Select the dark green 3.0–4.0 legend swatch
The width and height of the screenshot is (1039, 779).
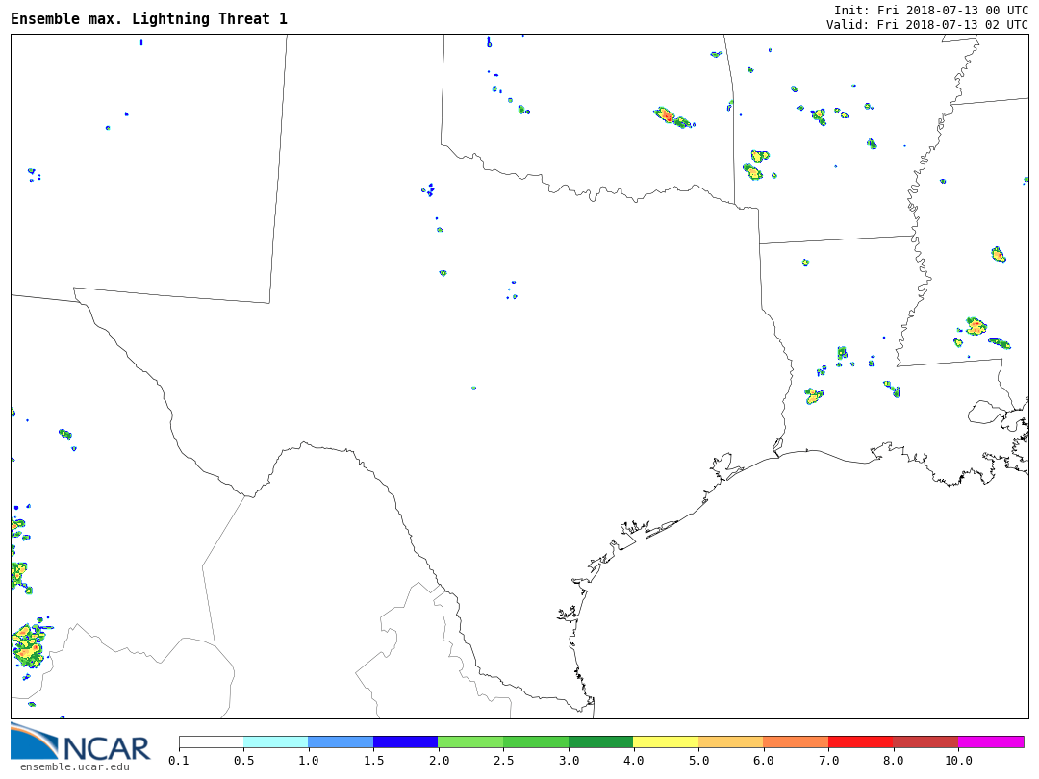600,741
